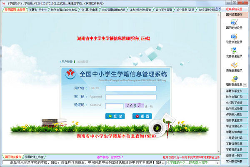Open the 转学申请打印 sidebar section
250x167 pixels.
tap(234, 97)
